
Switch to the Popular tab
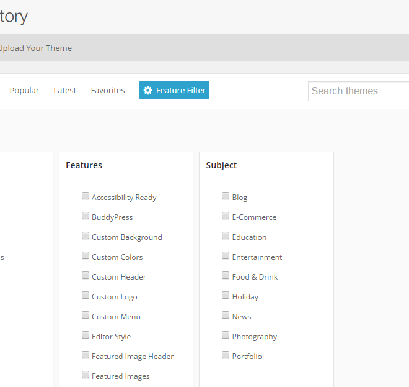coord(24,91)
